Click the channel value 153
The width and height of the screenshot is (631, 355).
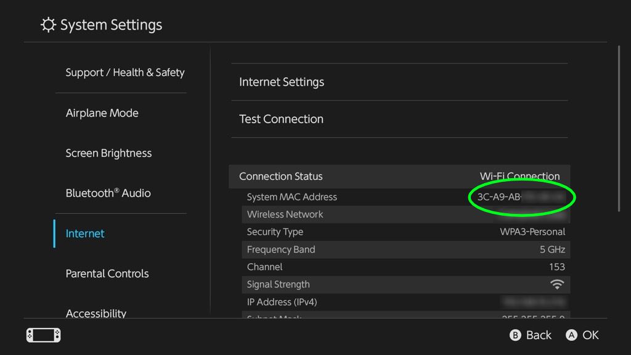557,267
